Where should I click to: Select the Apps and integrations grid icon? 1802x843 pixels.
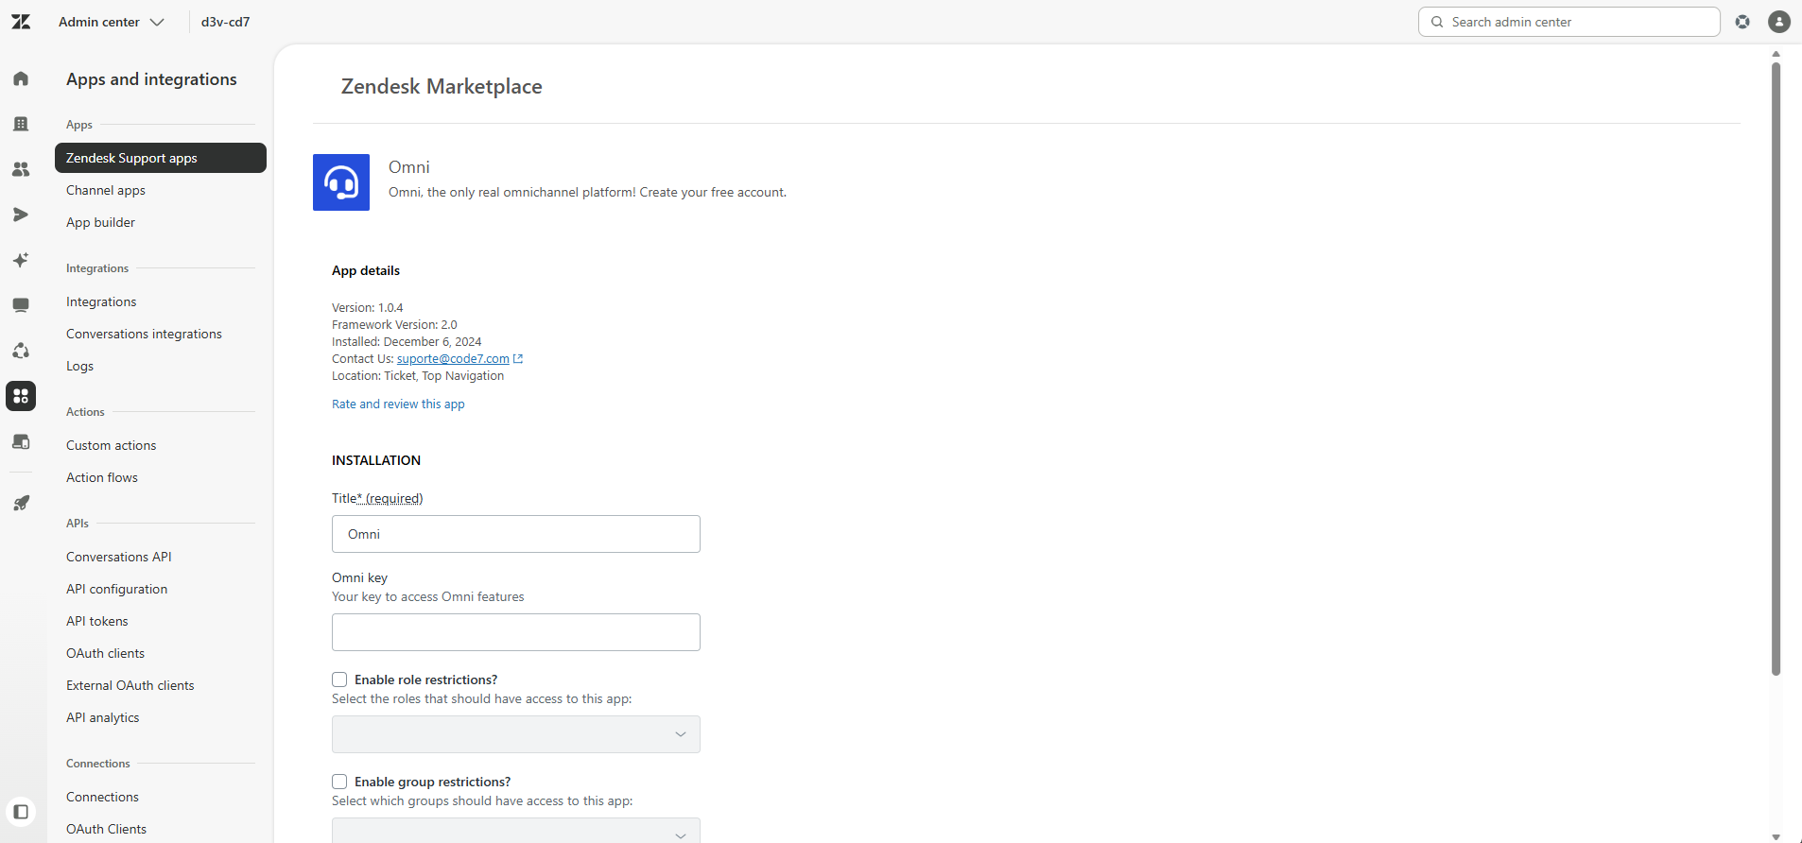point(21,396)
